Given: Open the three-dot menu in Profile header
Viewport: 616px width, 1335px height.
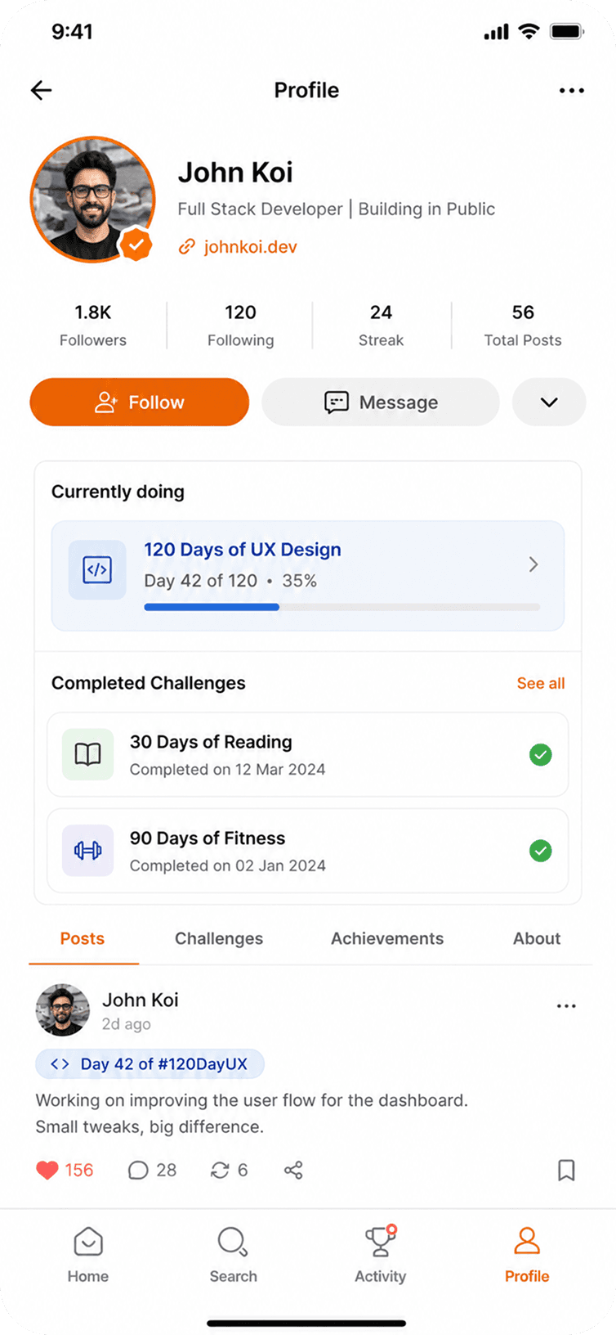Looking at the screenshot, I should click(x=571, y=90).
